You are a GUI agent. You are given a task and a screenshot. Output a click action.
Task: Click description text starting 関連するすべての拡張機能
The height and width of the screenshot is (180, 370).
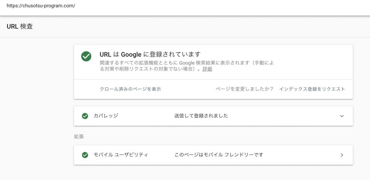[187, 66]
